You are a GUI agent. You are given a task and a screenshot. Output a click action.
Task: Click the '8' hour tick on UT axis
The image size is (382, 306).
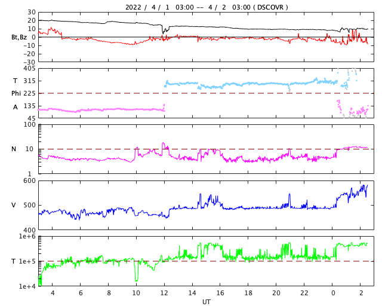(109, 293)
